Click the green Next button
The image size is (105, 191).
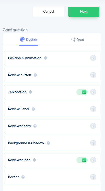(x=84, y=12)
